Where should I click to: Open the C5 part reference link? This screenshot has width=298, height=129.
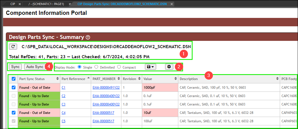(x=63, y=121)
